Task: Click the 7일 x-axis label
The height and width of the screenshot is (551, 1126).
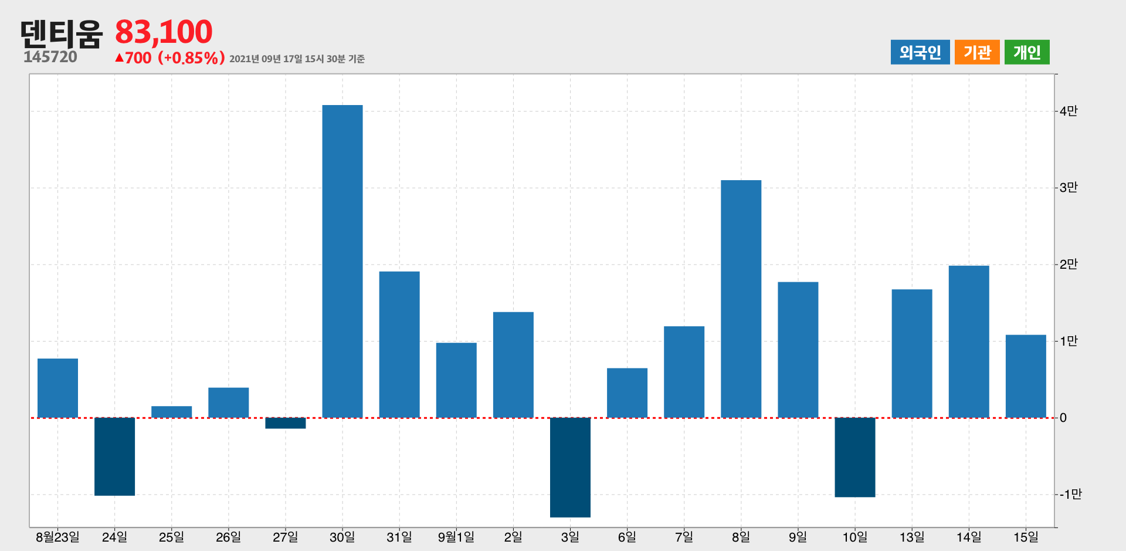Action: [x=684, y=537]
